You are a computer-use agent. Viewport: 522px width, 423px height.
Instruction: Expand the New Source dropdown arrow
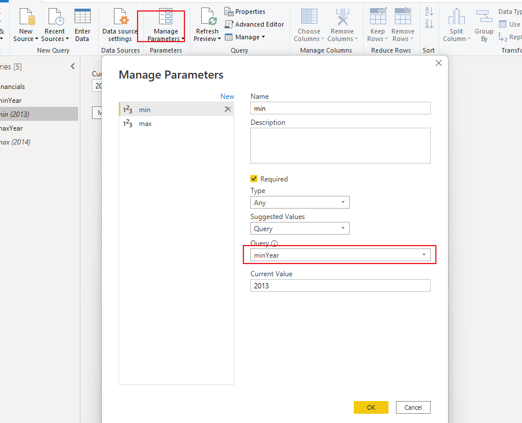[36, 39]
